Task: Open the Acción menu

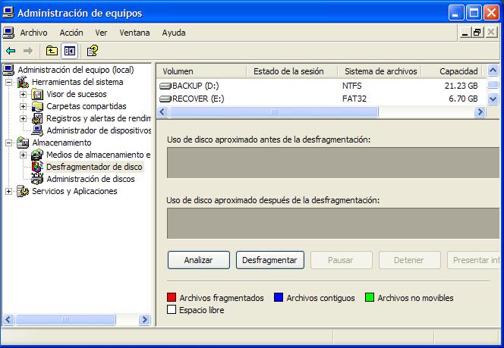Action: (x=71, y=33)
